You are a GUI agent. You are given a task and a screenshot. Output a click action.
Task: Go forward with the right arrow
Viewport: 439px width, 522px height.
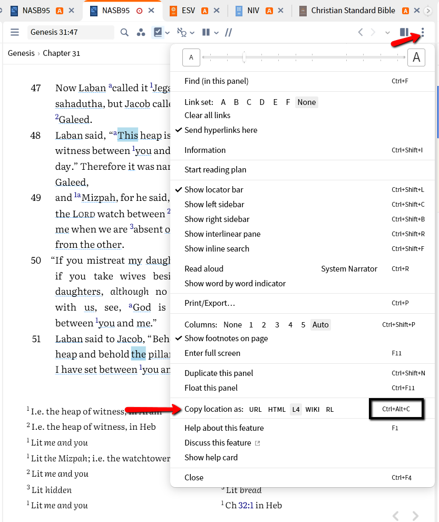point(373,32)
